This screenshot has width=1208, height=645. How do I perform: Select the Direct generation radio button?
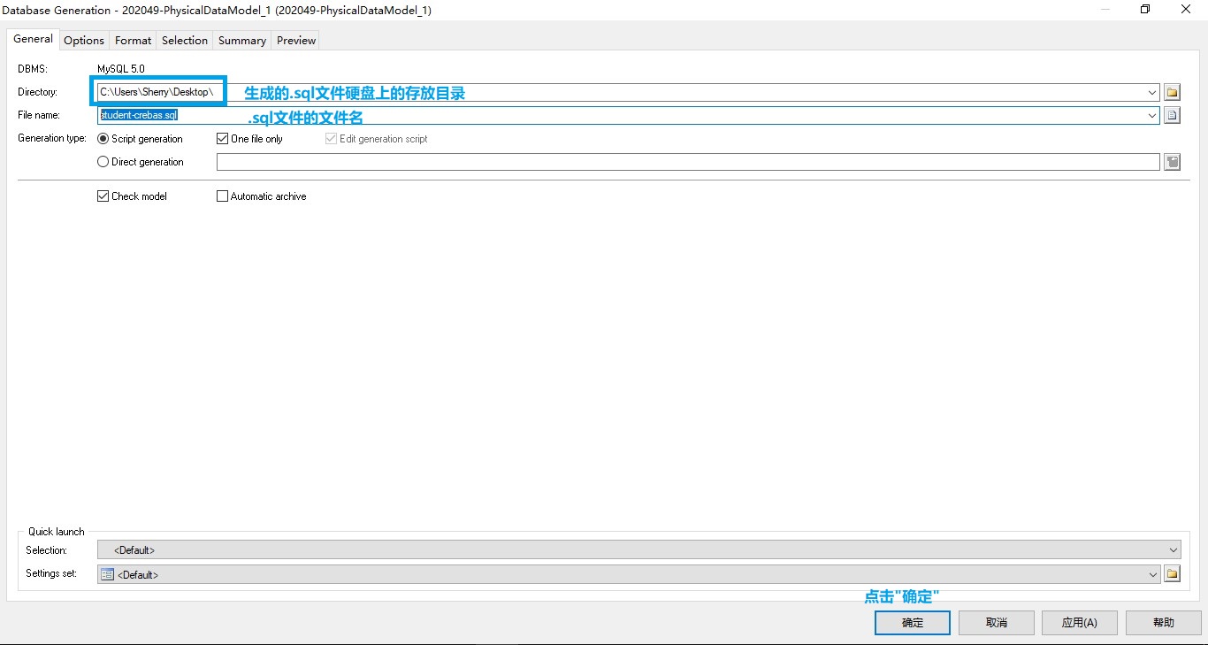pos(103,161)
